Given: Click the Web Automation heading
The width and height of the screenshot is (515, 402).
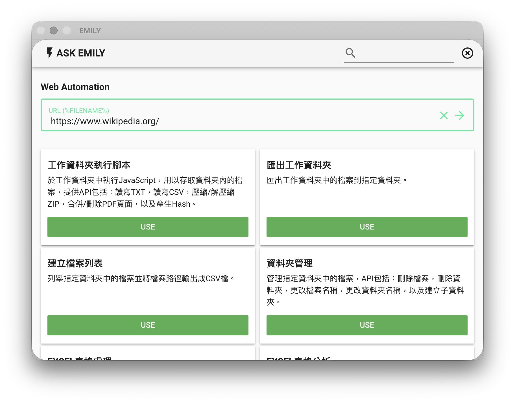Looking at the screenshot, I should point(75,87).
